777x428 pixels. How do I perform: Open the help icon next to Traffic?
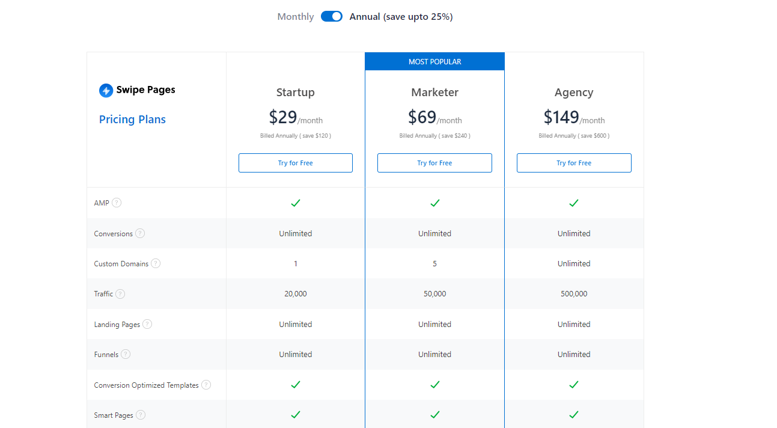120,294
